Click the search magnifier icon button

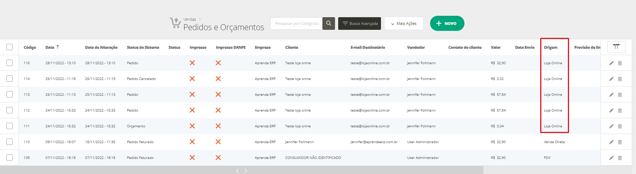click(x=328, y=24)
